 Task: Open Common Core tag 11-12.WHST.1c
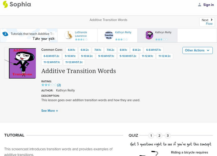coord(52,62)
